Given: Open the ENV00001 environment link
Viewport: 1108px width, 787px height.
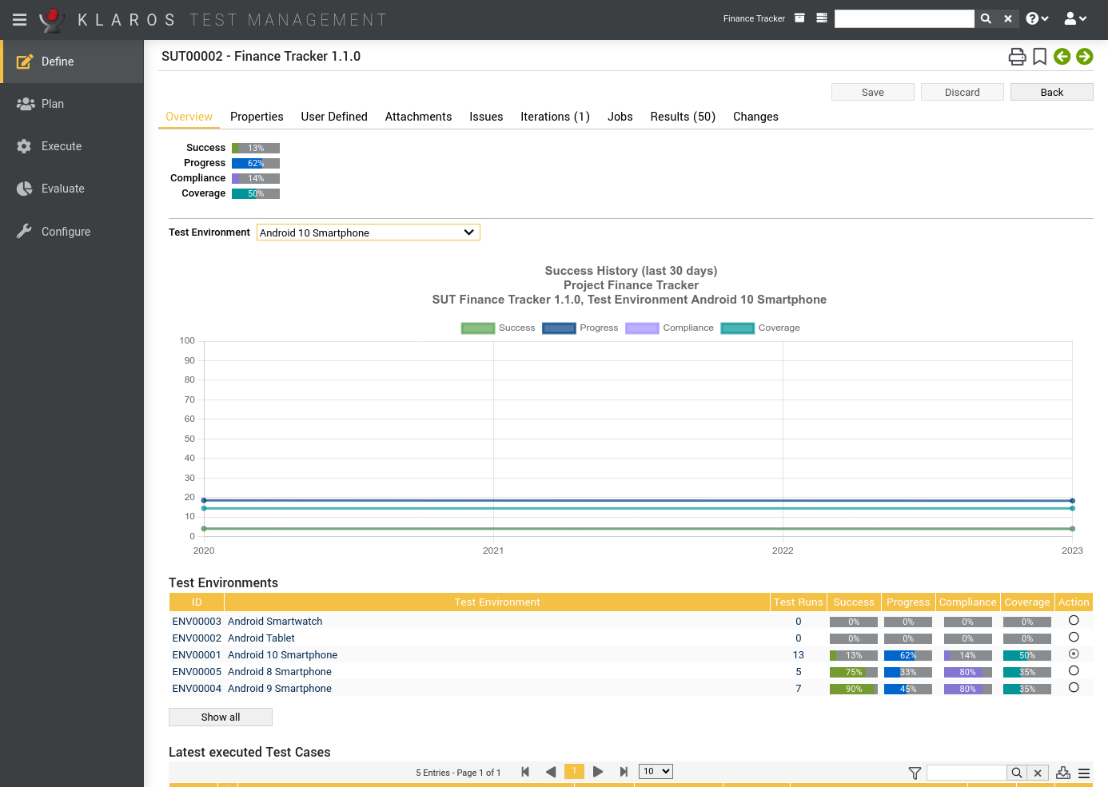Looking at the screenshot, I should [x=197, y=655].
